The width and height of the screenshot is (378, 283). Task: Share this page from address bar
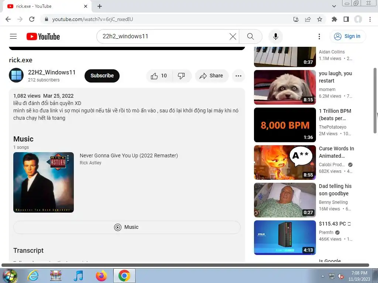(x=308, y=19)
